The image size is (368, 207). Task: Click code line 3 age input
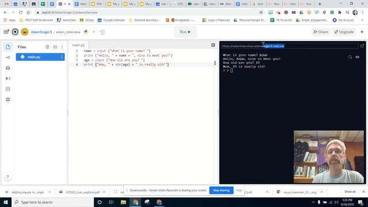point(114,60)
